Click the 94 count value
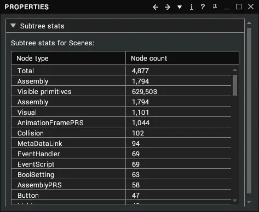Viewport: 259px width, 212px height. [136, 144]
